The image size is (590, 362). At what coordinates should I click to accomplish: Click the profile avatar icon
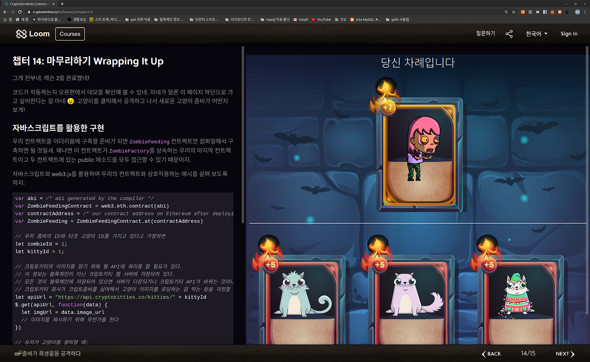coord(577,12)
